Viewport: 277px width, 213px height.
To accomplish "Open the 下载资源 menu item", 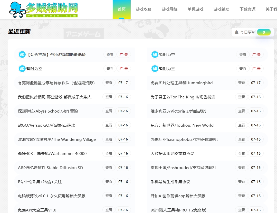I will pyautogui.click(x=247, y=9).
